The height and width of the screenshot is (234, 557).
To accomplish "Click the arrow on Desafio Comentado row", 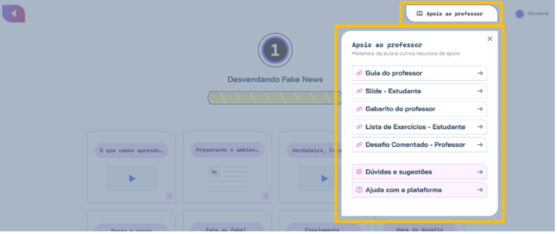I will click(x=480, y=145).
